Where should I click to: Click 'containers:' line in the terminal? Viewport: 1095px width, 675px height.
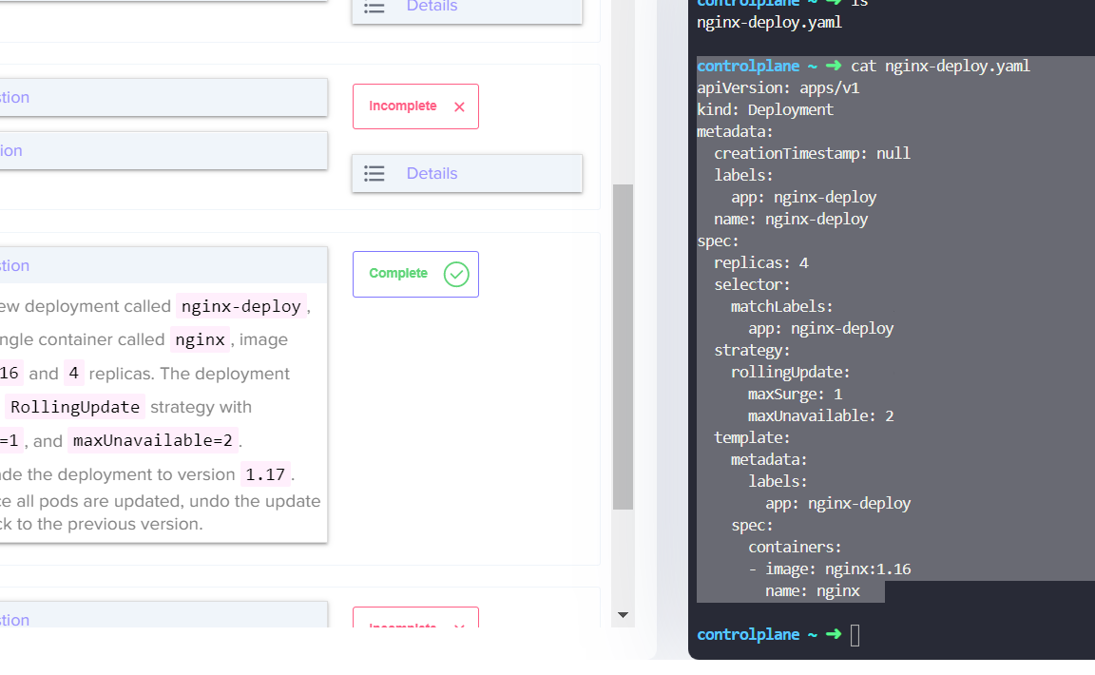click(796, 547)
